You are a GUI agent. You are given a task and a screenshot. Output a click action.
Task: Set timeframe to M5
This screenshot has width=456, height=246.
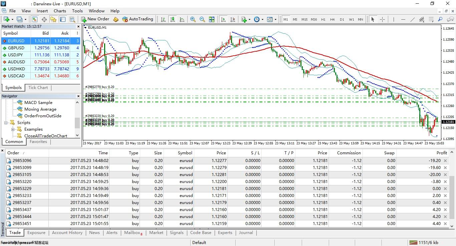tap(295, 19)
